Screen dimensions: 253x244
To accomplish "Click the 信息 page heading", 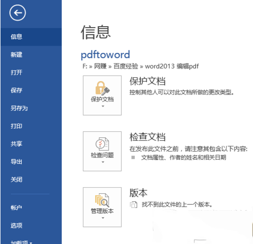I will 95,32.
